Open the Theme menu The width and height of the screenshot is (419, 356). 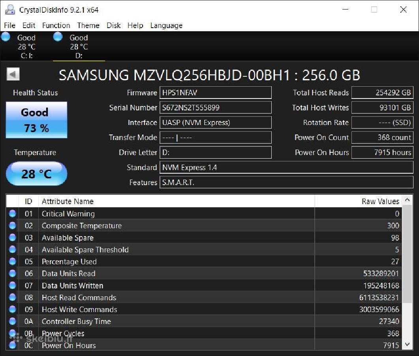(88, 25)
